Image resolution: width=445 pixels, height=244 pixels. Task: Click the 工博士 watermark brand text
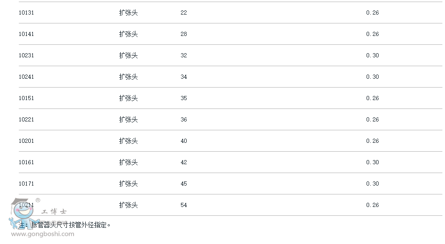[x=55, y=212]
